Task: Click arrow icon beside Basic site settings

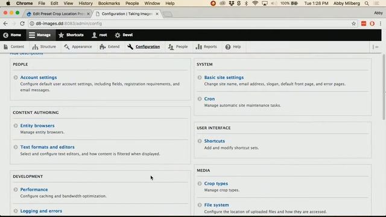Action: [200, 78]
